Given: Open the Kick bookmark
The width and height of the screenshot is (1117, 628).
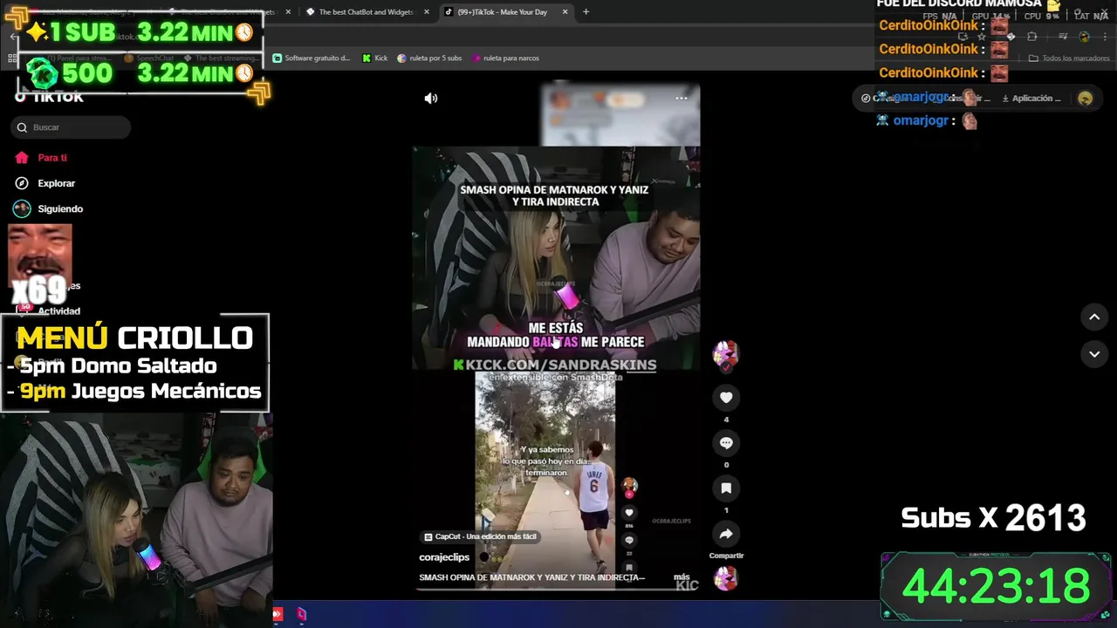Looking at the screenshot, I should [x=375, y=58].
